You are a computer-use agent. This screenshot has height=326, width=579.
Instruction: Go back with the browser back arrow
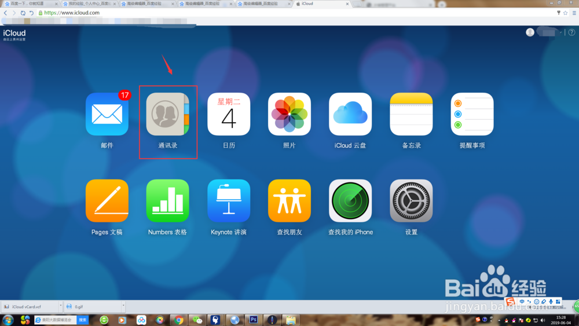tap(6, 13)
